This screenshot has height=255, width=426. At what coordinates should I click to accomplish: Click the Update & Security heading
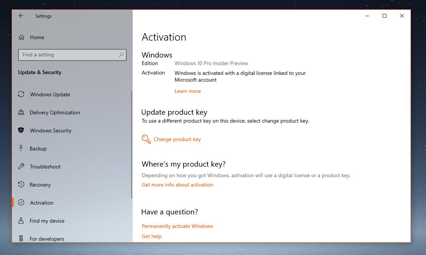40,72
